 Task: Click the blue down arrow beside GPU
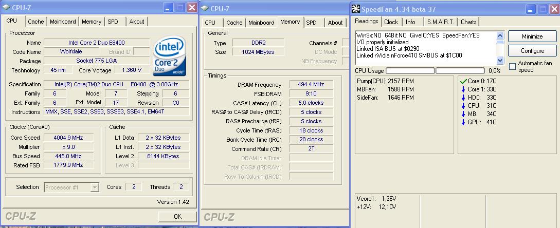click(463, 122)
